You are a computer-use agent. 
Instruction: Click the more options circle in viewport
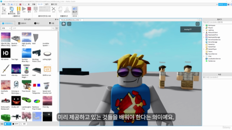click(x=198, y=24)
